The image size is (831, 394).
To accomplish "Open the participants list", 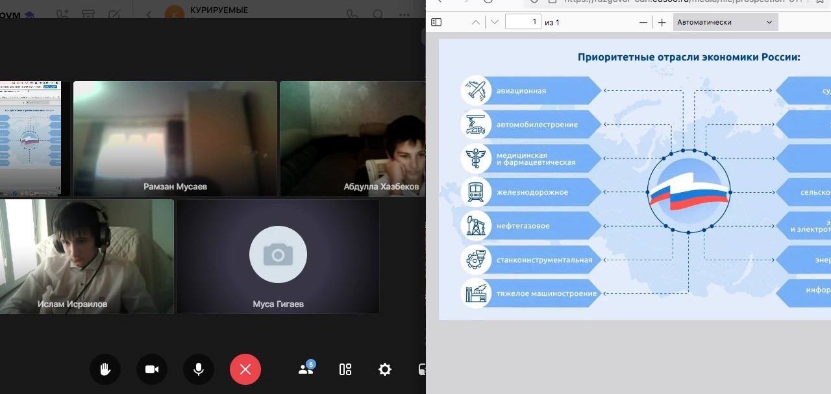I will [306, 369].
